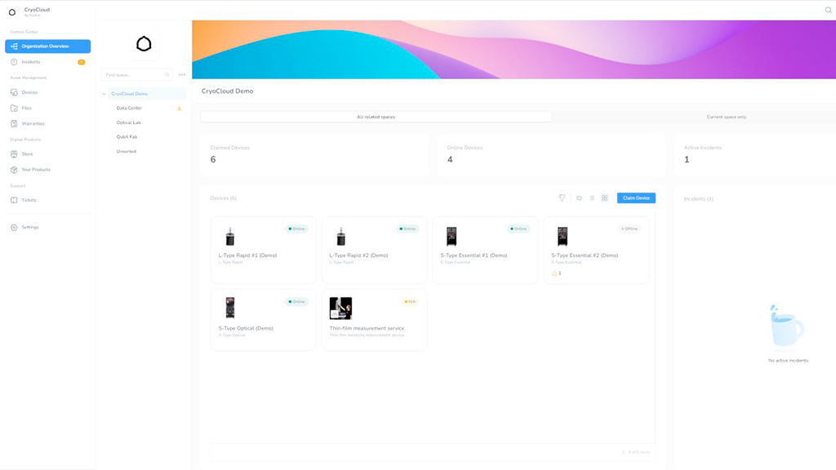Click the Warranties sidebar icon

click(14, 124)
